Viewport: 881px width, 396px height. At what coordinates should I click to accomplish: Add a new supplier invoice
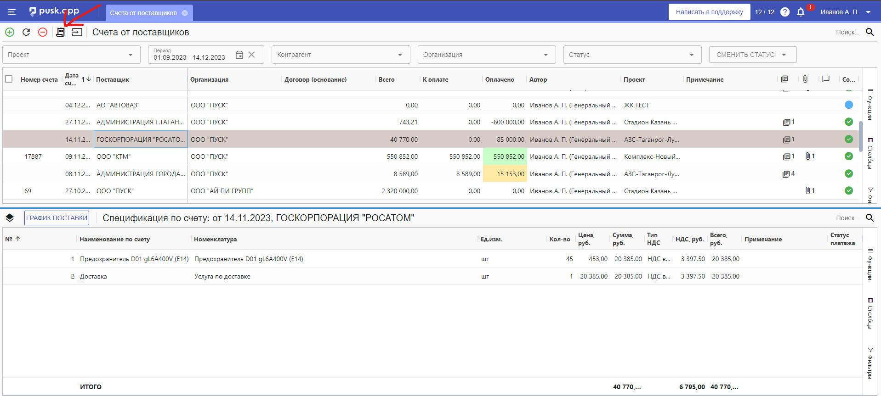[x=10, y=32]
